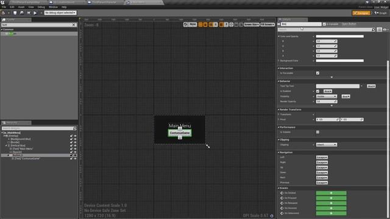Viewport: 390px width, 219px height.
Task: Click the Tool Tip Text field
Action: [x=338, y=86]
